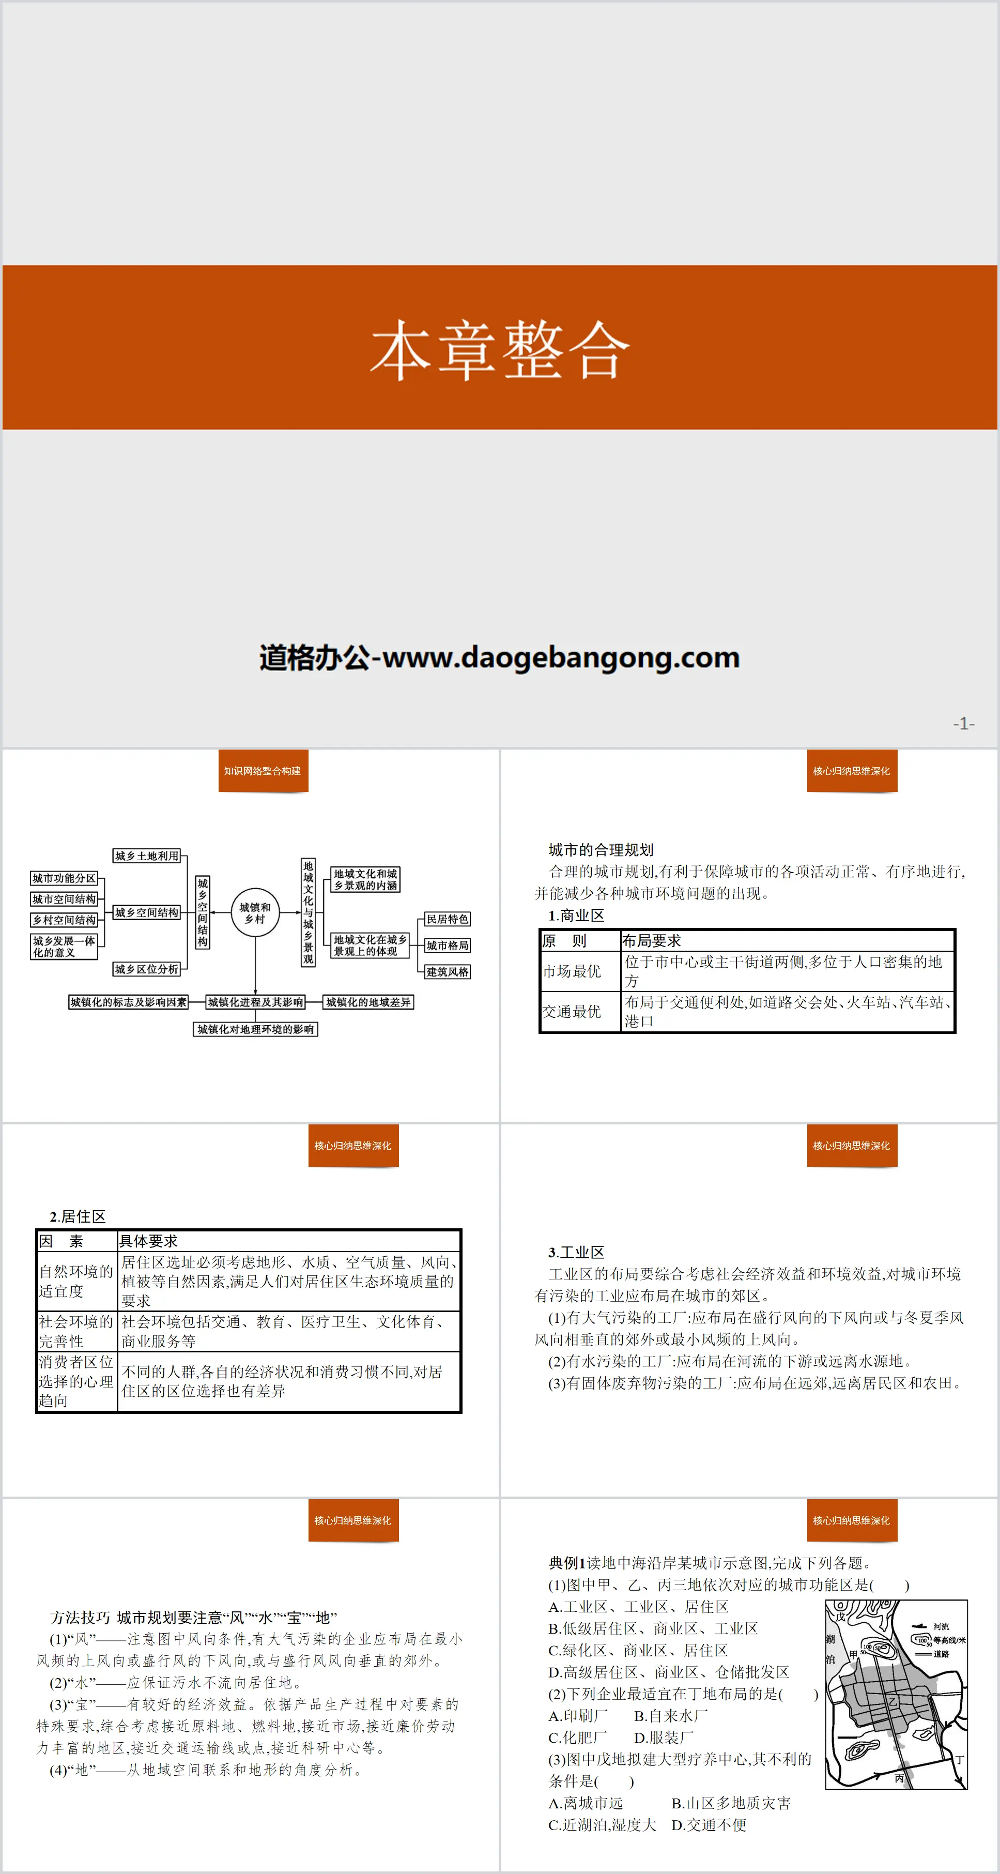
Task: Click the Mediterranean city map image
Action: coord(896,1694)
